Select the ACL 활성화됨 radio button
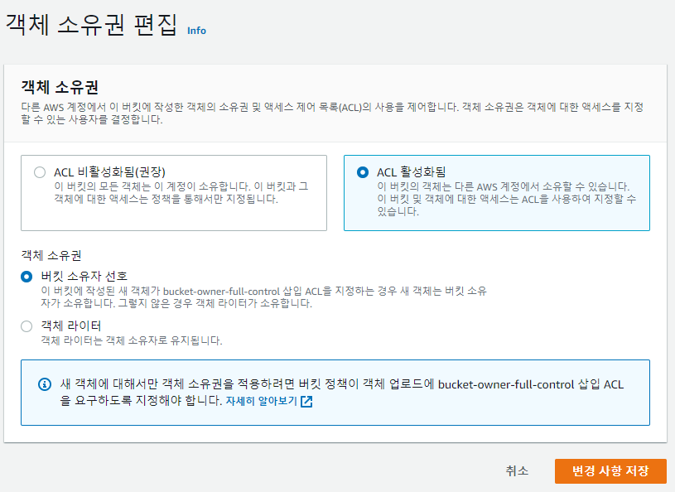The width and height of the screenshot is (675, 492). pyautogui.click(x=363, y=172)
